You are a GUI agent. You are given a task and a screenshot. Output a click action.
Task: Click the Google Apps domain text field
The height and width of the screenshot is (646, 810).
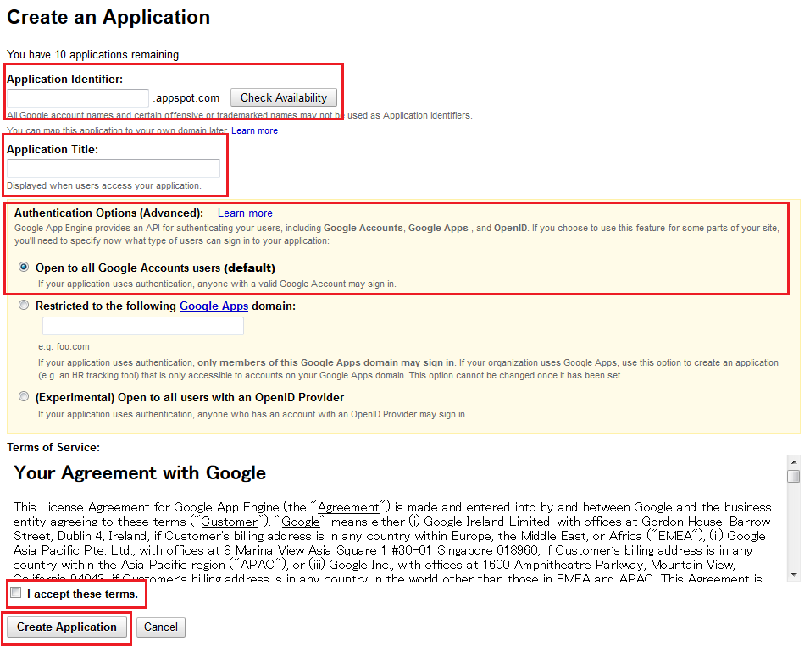coord(143,326)
